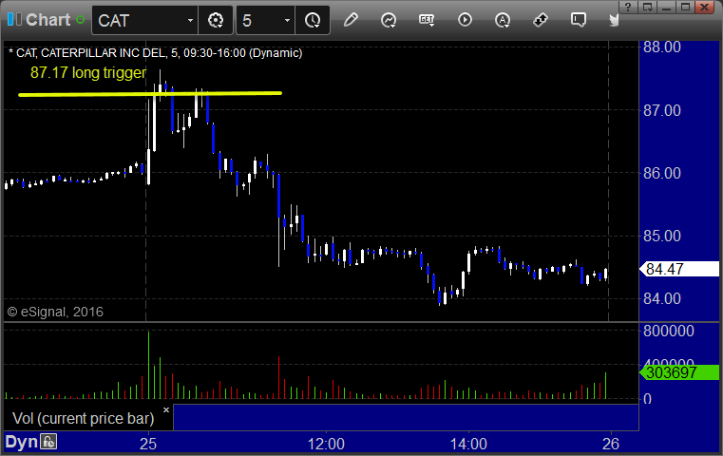Click the 86.00 price axis label

click(x=662, y=173)
